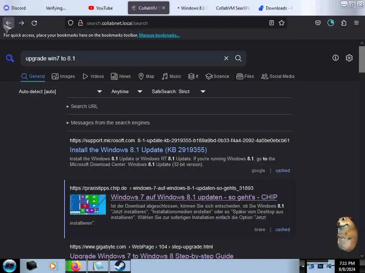Click the page vertical scrollbar thumb
365x273 pixels.
point(362,59)
